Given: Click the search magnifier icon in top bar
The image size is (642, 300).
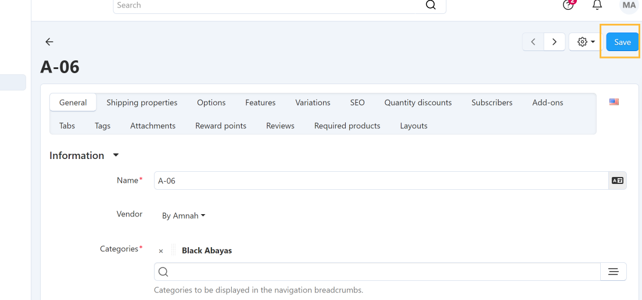Looking at the screenshot, I should pos(431,5).
